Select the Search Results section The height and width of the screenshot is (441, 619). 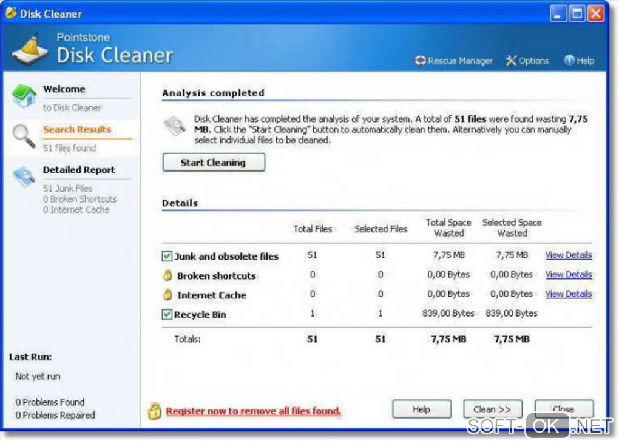pos(77,129)
